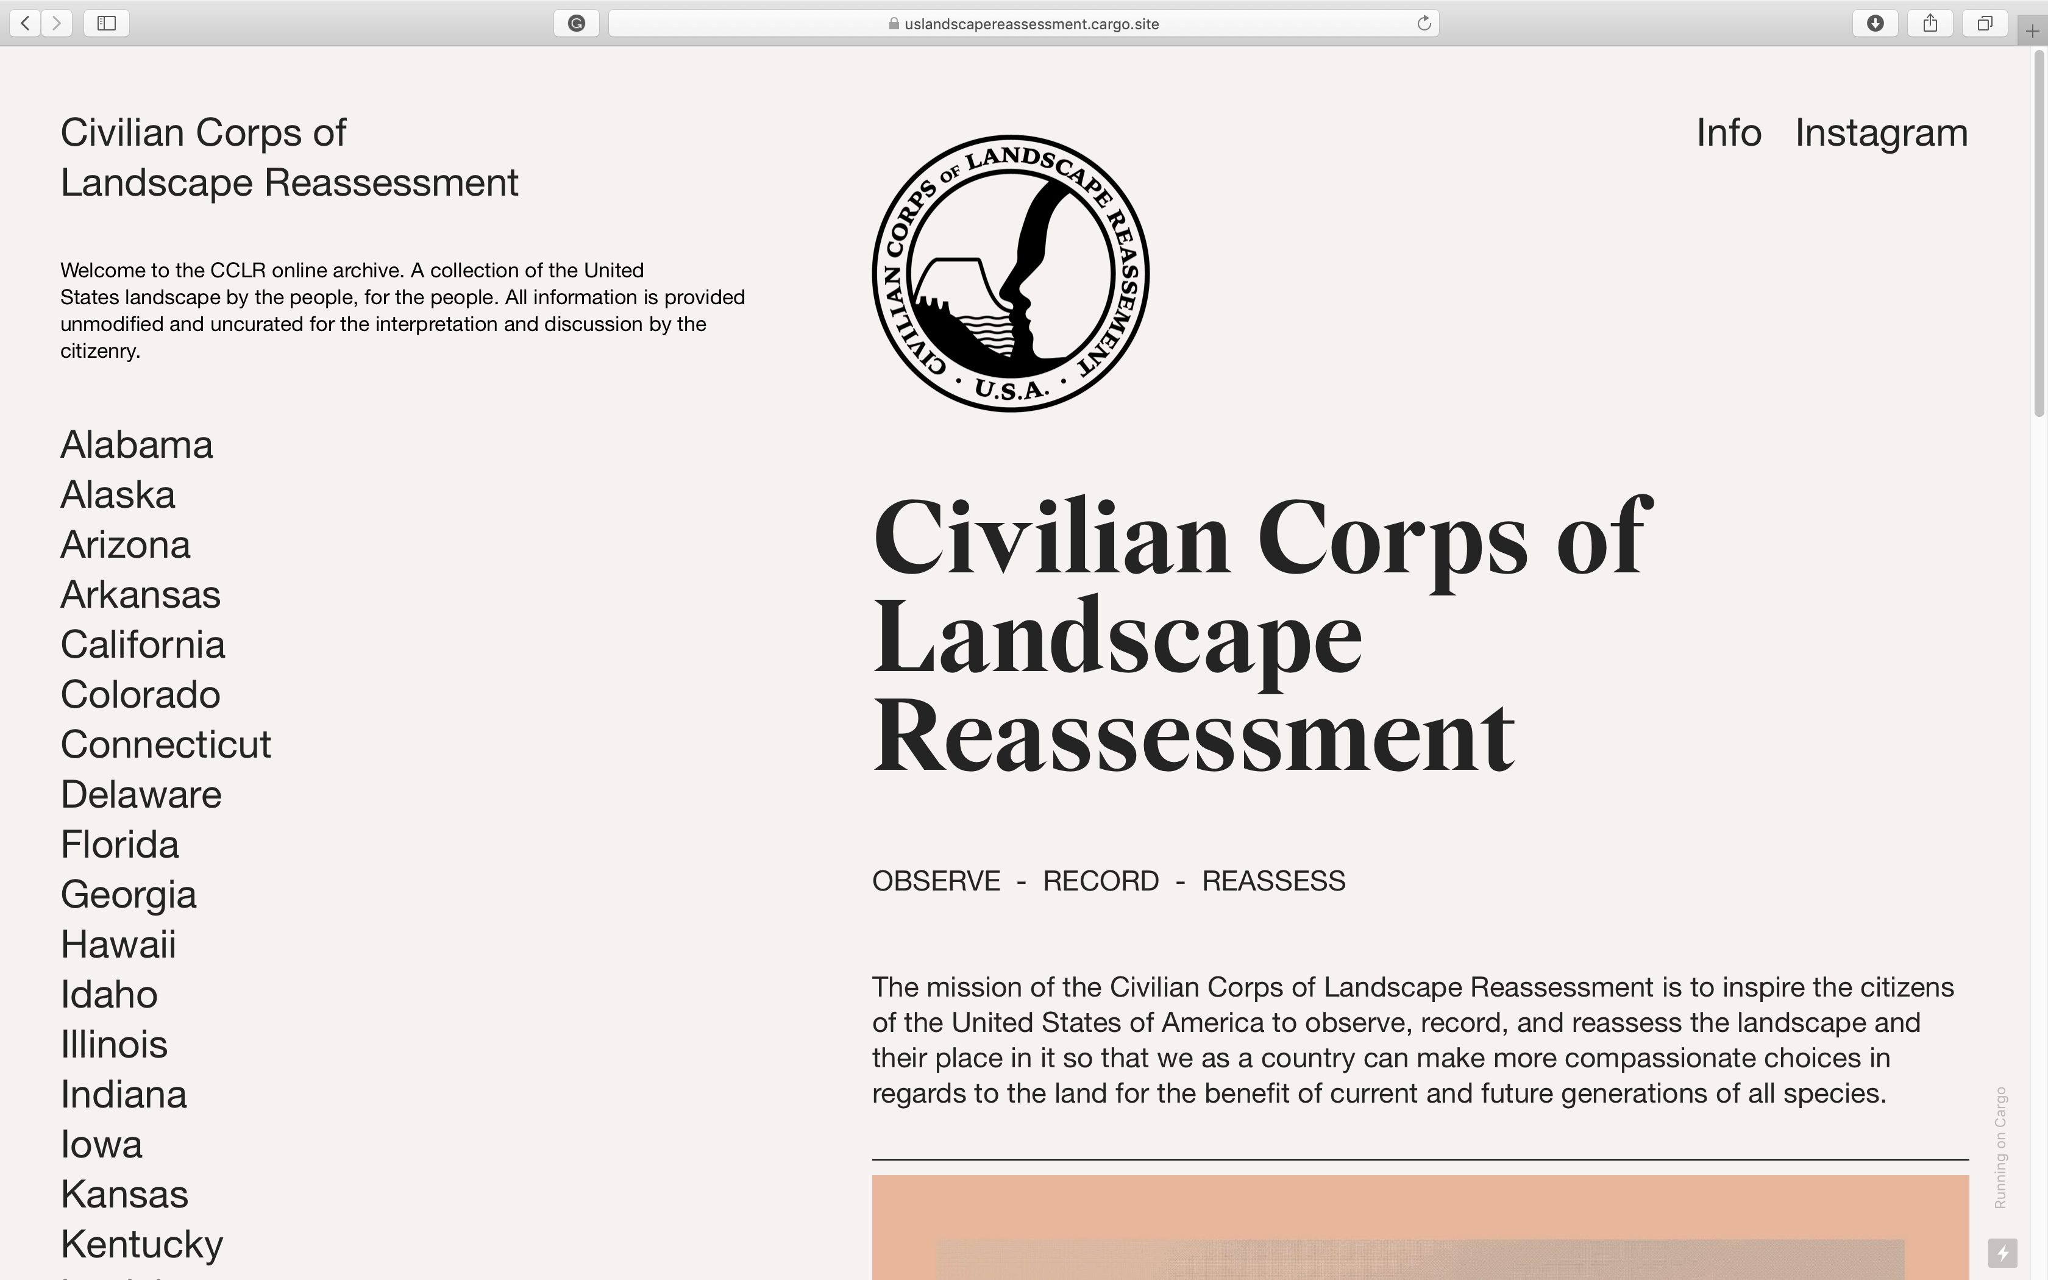The image size is (2048, 1280).
Task: Click the peach-colored image below the mission text
Action: (x=1420, y=1228)
